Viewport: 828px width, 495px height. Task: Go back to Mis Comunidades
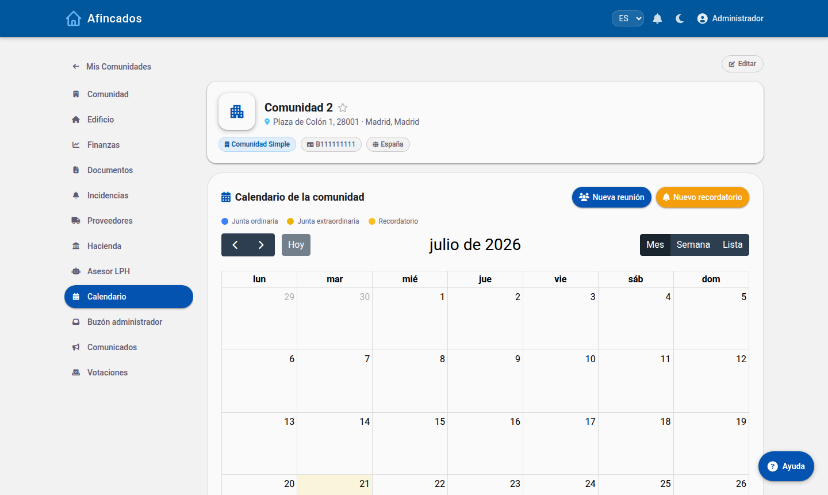tap(112, 67)
